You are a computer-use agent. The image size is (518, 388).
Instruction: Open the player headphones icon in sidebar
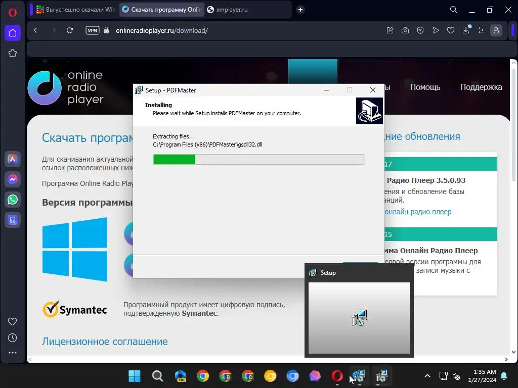13,220
